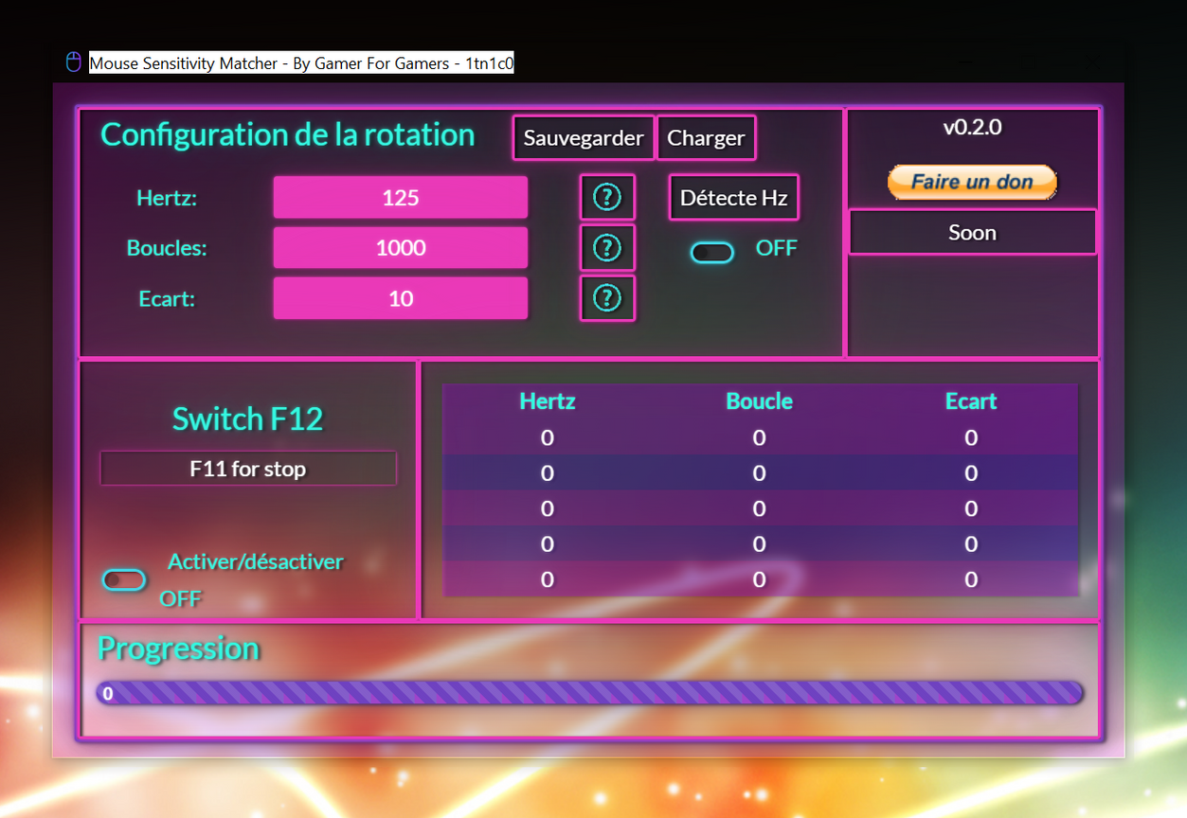Open the Faire un don donation button
Screen dimensions: 1187x818
coord(972,182)
